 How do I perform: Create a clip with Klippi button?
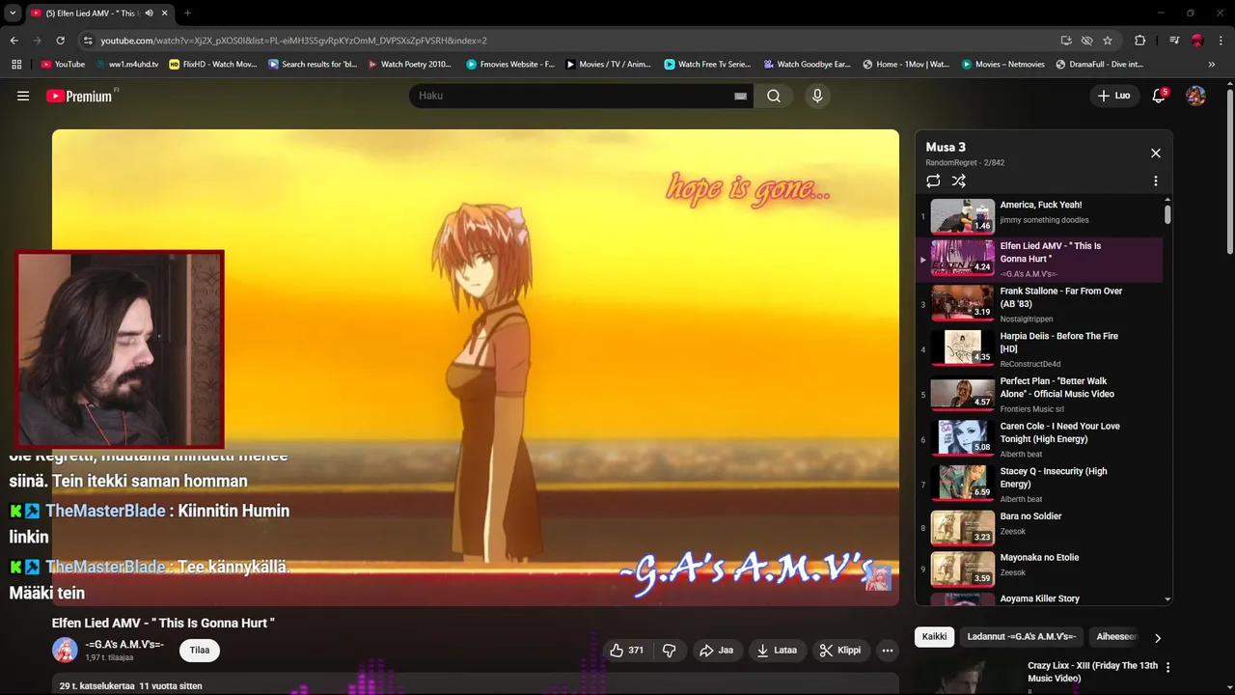tap(840, 651)
